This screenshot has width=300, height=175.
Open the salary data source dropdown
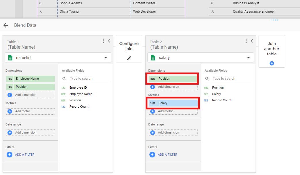[248, 58]
